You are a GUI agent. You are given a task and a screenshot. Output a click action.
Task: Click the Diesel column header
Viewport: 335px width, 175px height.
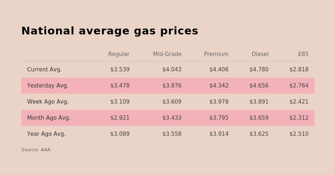(x=260, y=54)
